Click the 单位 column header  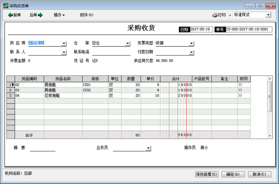pos(115,79)
